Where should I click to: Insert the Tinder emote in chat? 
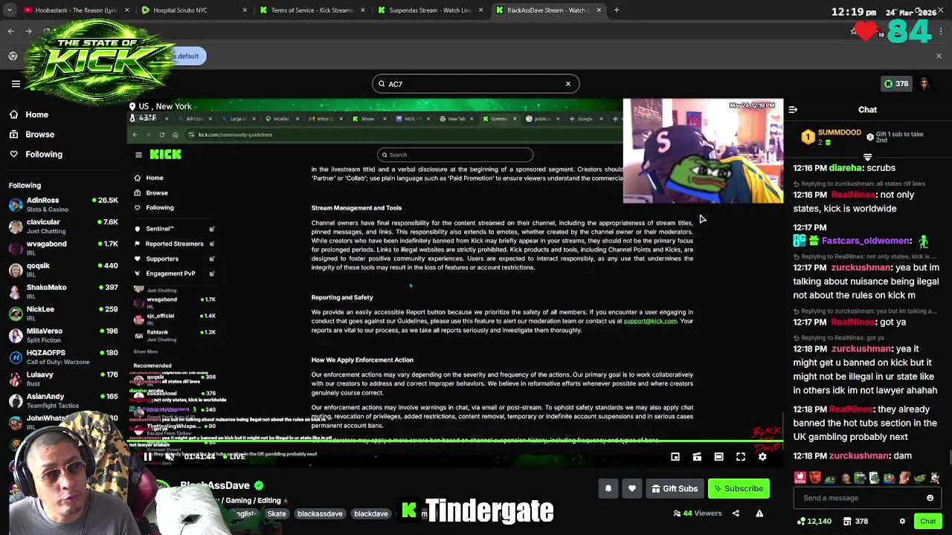800,478
